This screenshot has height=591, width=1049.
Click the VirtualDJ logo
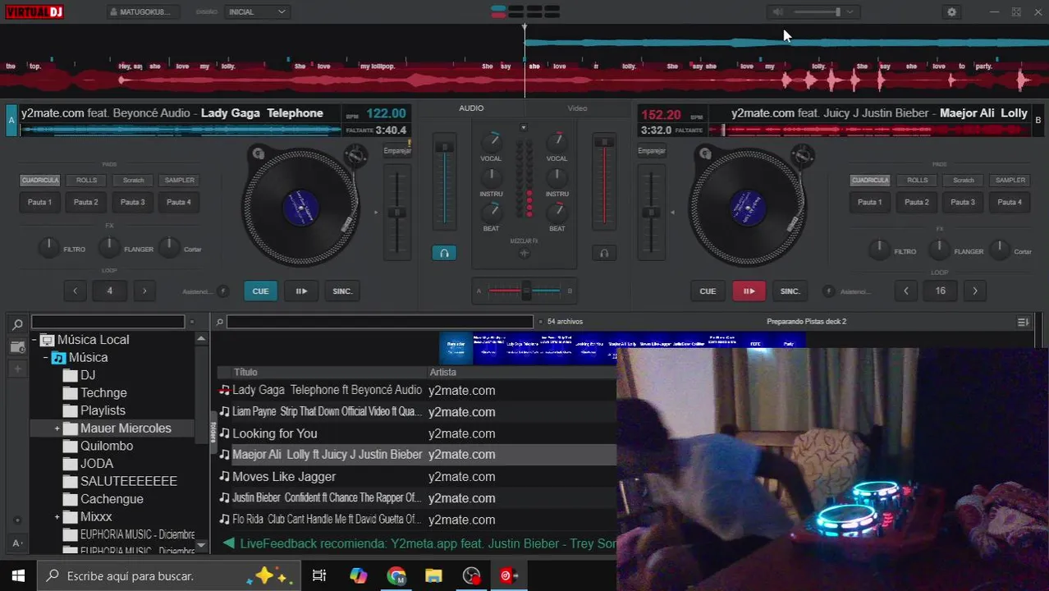[x=34, y=11]
